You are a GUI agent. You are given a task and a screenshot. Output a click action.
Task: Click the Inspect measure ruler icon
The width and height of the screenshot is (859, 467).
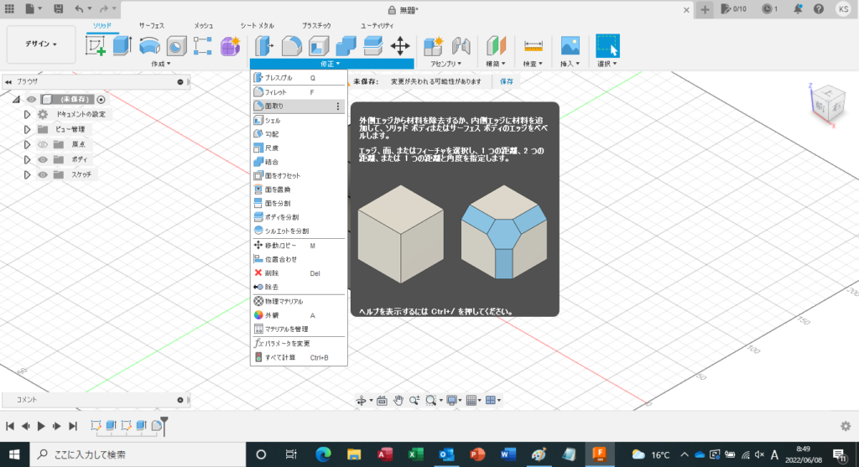point(533,46)
